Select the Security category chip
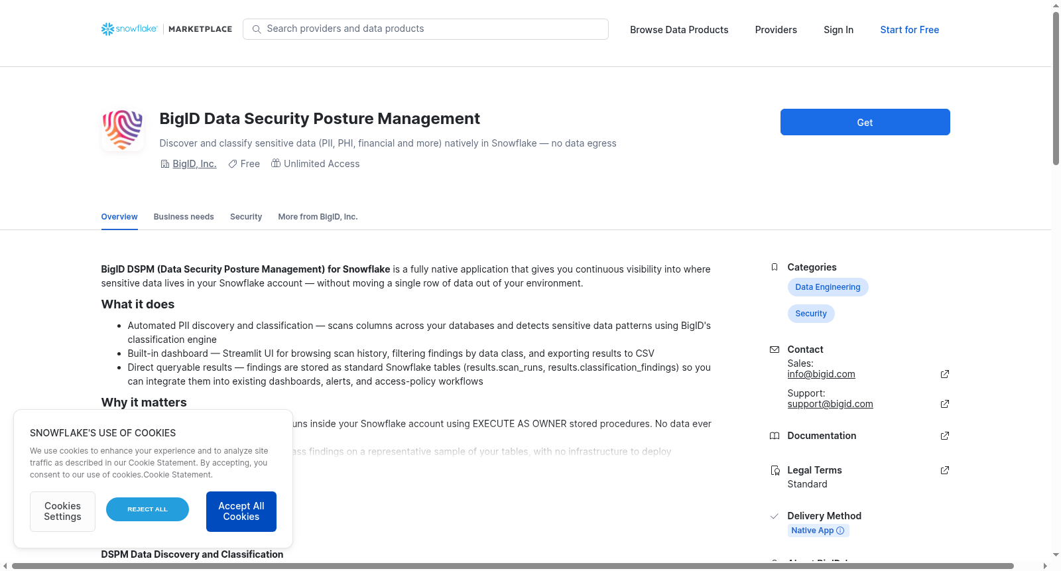This screenshot has width=1061, height=571. point(811,314)
